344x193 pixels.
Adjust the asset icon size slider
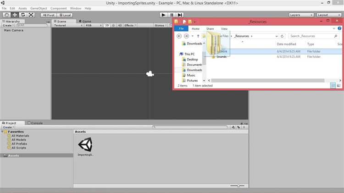pos(238,186)
